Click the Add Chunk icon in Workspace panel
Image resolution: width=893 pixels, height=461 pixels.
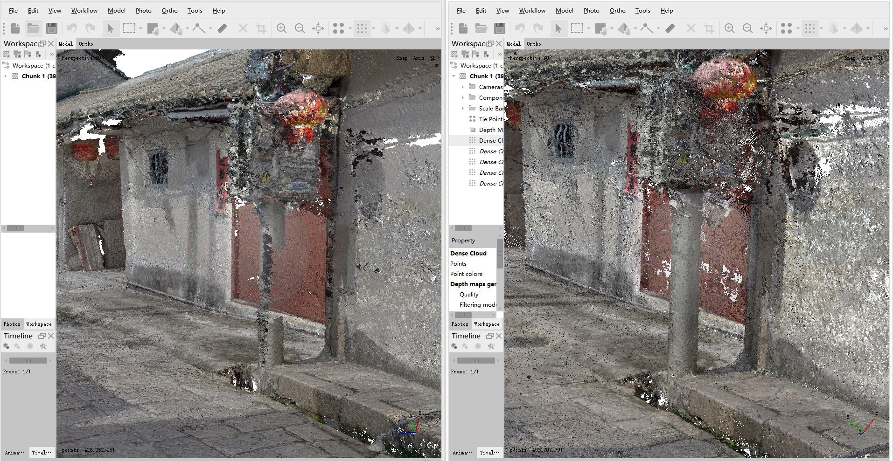[x=6, y=54]
